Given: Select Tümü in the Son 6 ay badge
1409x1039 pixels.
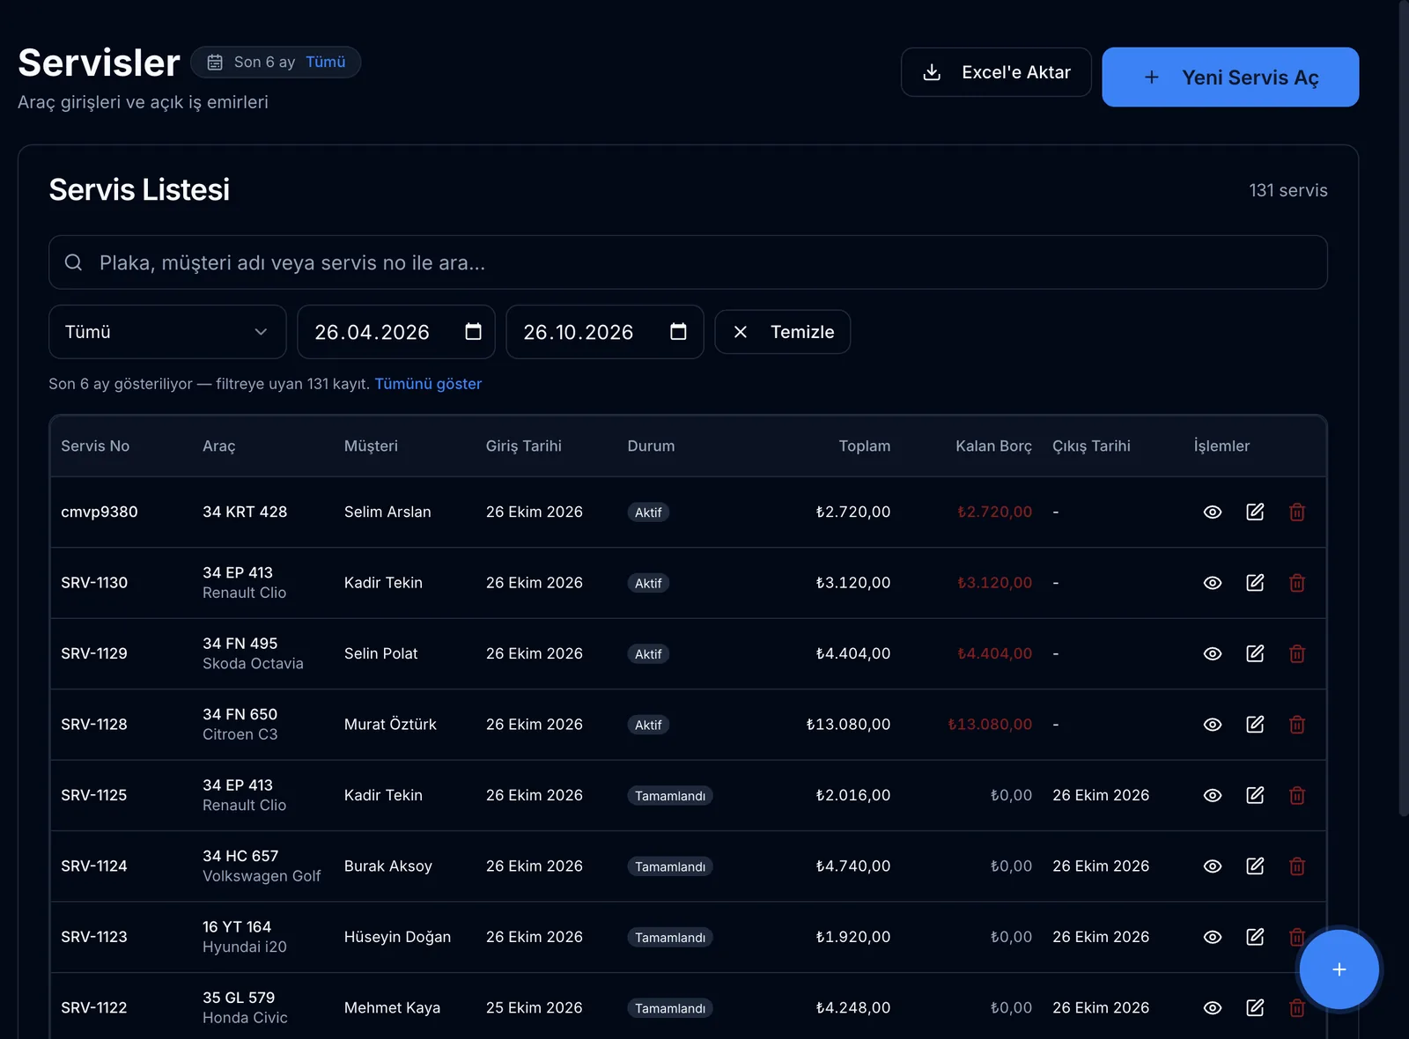Looking at the screenshot, I should 326,63.
